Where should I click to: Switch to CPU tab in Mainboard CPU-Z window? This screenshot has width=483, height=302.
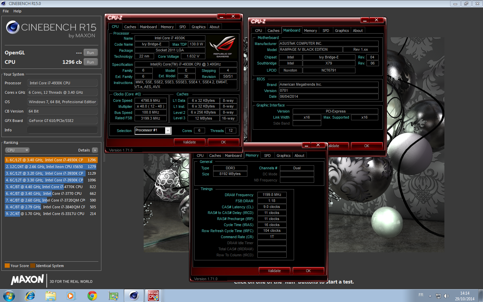click(x=258, y=31)
